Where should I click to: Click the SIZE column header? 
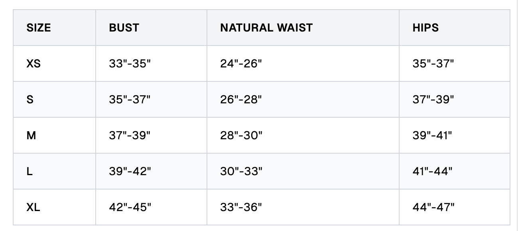(39, 28)
